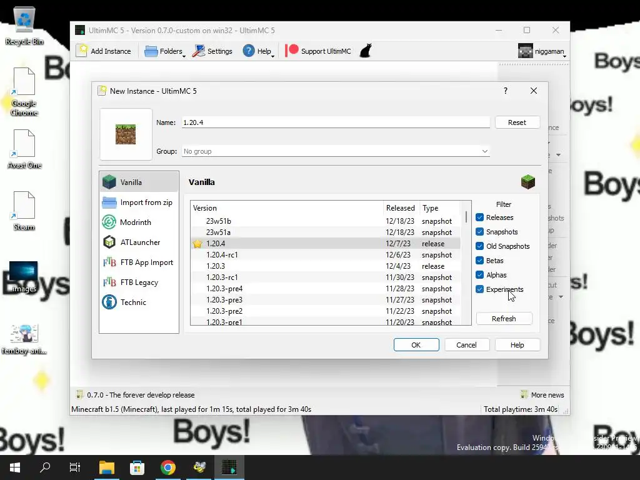Open the account profile dropdown
This screenshot has height=480, width=640.
[542, 51]
